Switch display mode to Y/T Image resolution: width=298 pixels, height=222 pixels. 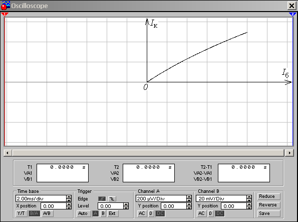(21, 213)
